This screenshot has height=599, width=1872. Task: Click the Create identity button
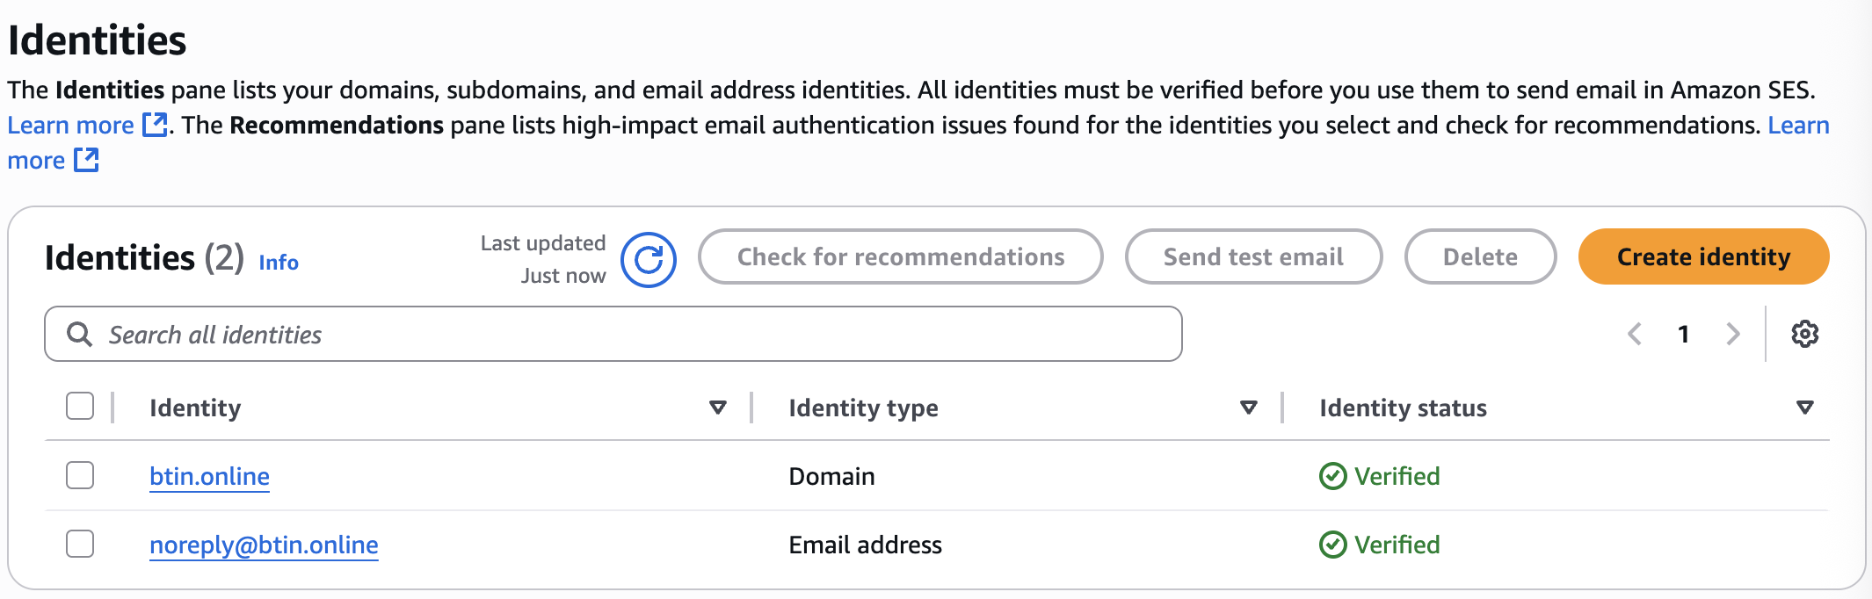[x=1703, y=256]
